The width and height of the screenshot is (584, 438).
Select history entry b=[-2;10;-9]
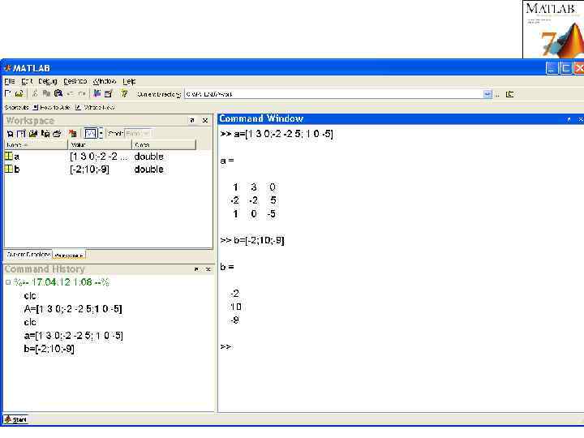coord(49,349)
